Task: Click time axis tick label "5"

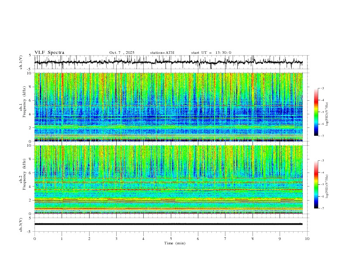Action: [x=171, y=239]
